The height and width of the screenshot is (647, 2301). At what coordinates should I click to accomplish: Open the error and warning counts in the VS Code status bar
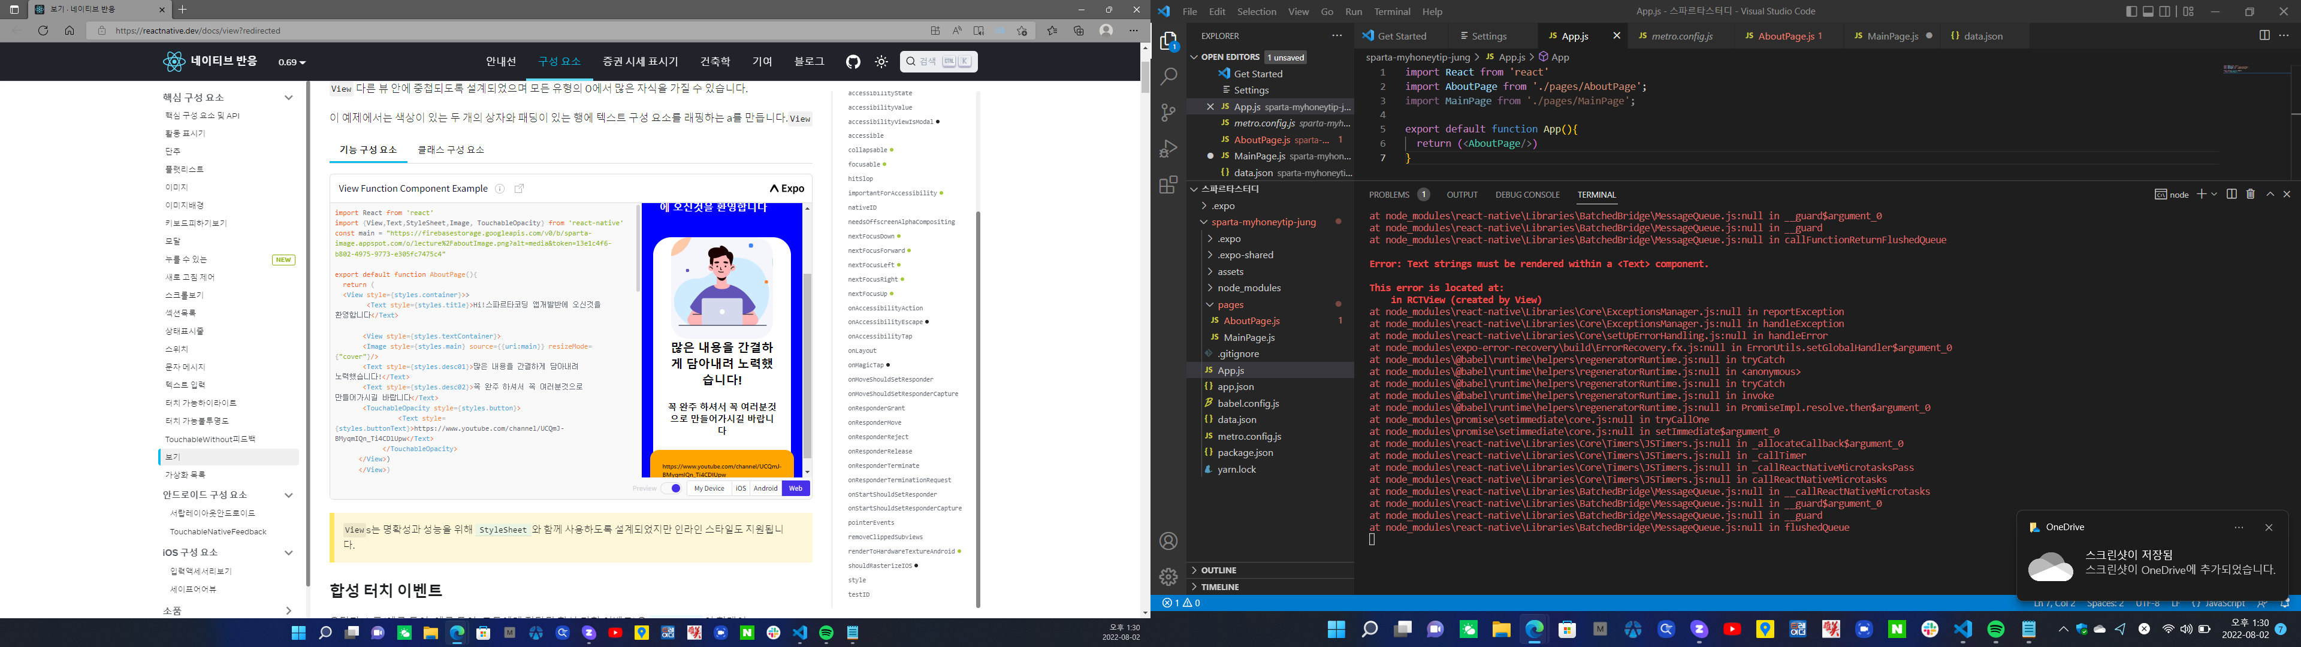[1181, 603]
